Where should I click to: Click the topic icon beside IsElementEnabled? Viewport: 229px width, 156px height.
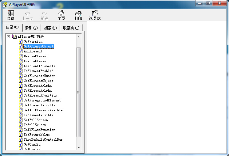point(21,70)
